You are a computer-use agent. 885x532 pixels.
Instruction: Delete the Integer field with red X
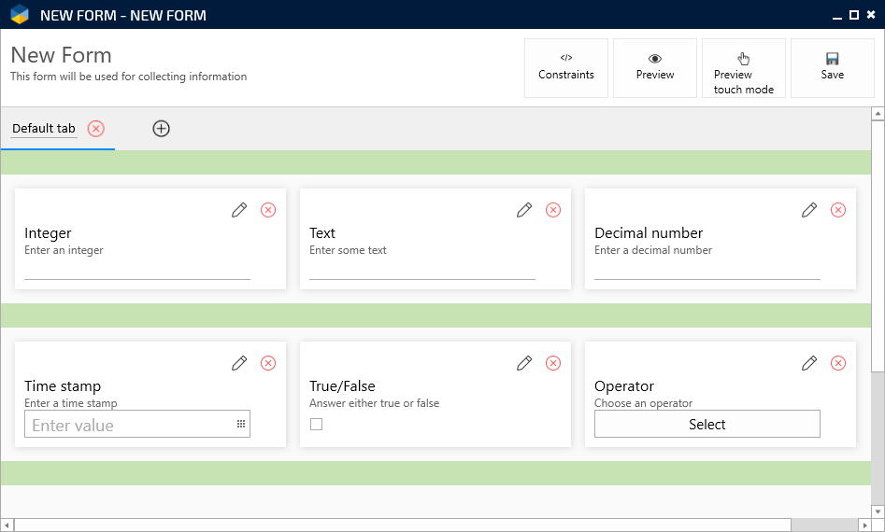click(268, 210)
